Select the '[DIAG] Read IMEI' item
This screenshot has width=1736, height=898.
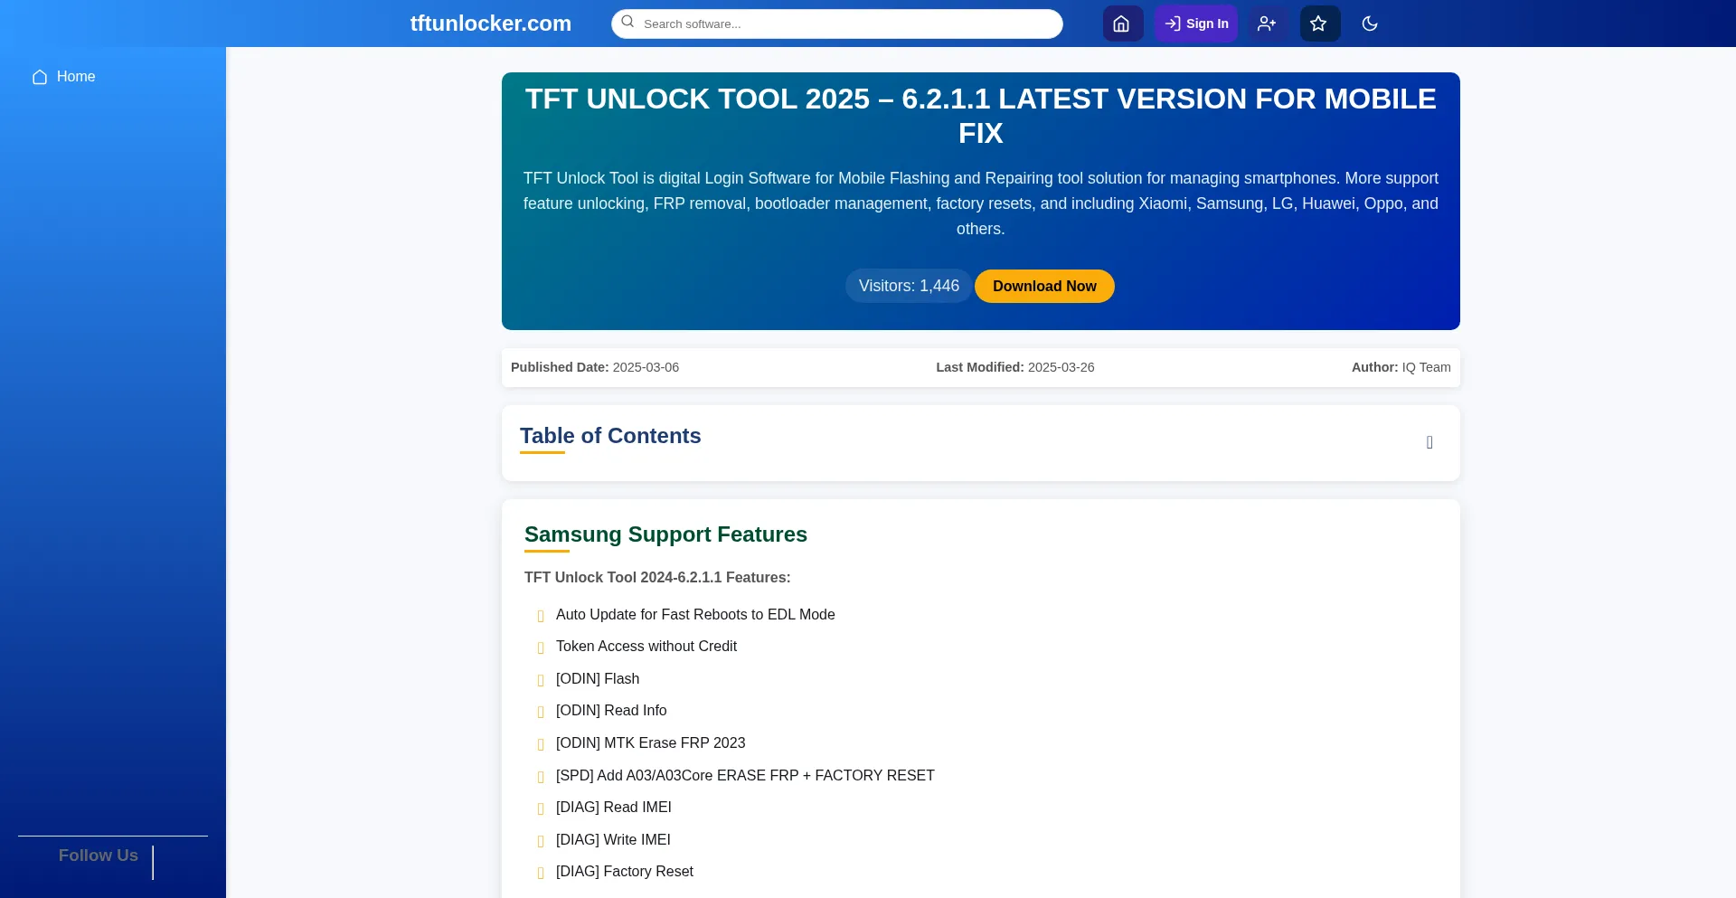(614, 808)
